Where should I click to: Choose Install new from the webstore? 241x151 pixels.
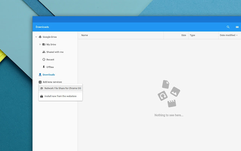(61, 96)
